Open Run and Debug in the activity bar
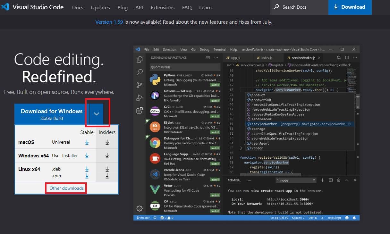Image resolution: width=390 pixels, height=234 pixels. [140, 97]
